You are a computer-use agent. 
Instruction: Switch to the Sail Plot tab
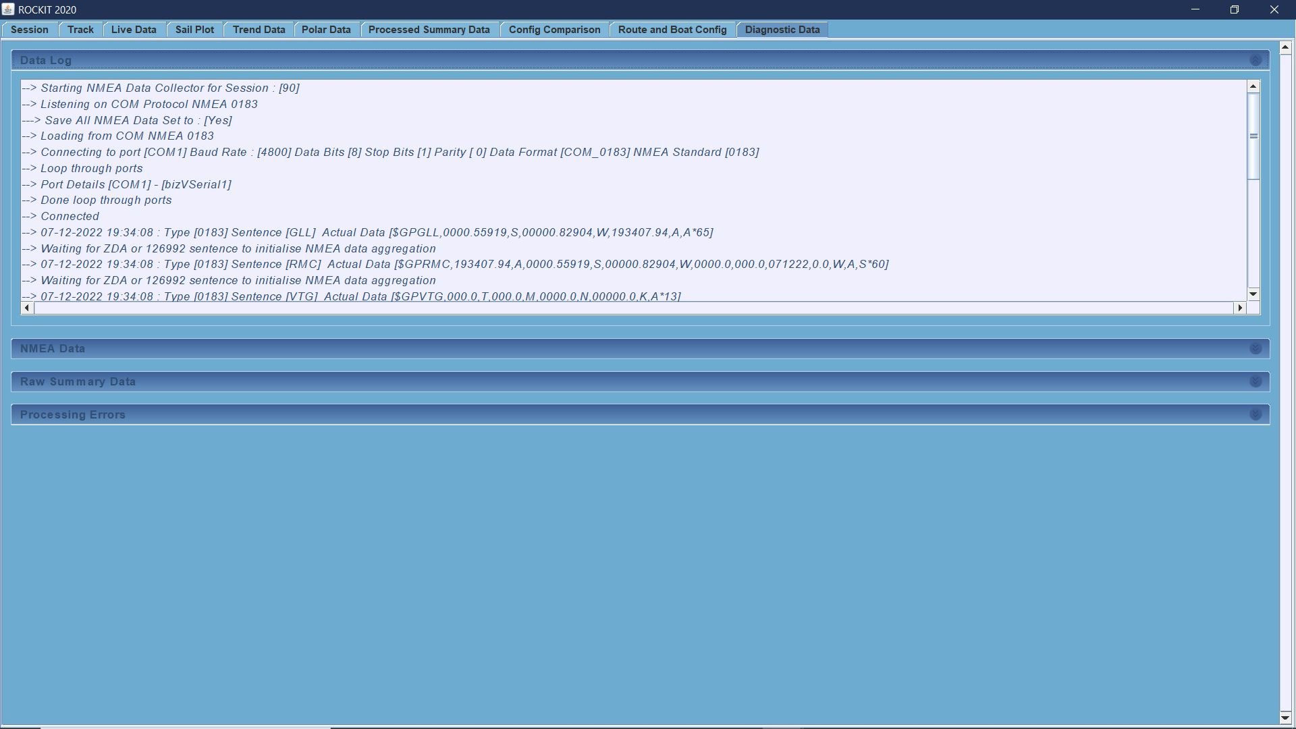coord(194,30)
